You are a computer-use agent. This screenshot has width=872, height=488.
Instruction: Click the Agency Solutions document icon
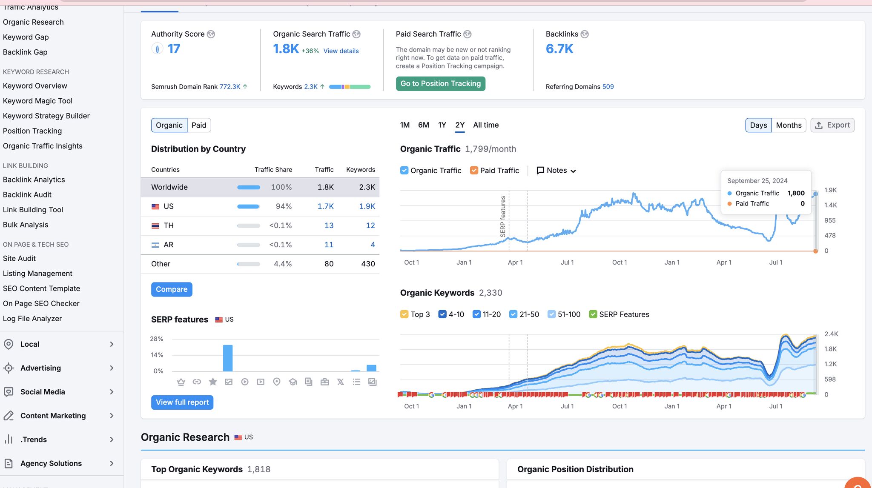tap(9, 463)
